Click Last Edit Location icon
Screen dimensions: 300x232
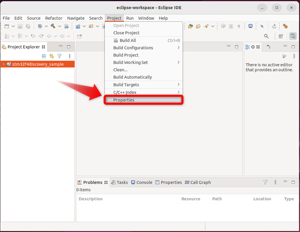pos(33,36)
